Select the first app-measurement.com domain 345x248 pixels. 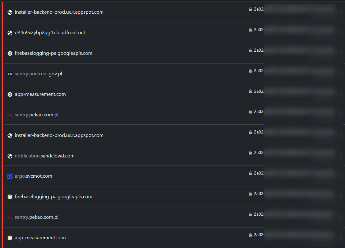pyautogui.click(x=40, y=94)
